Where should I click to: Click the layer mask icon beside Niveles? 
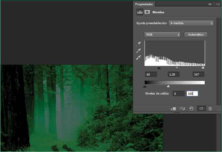pos(147,12)
